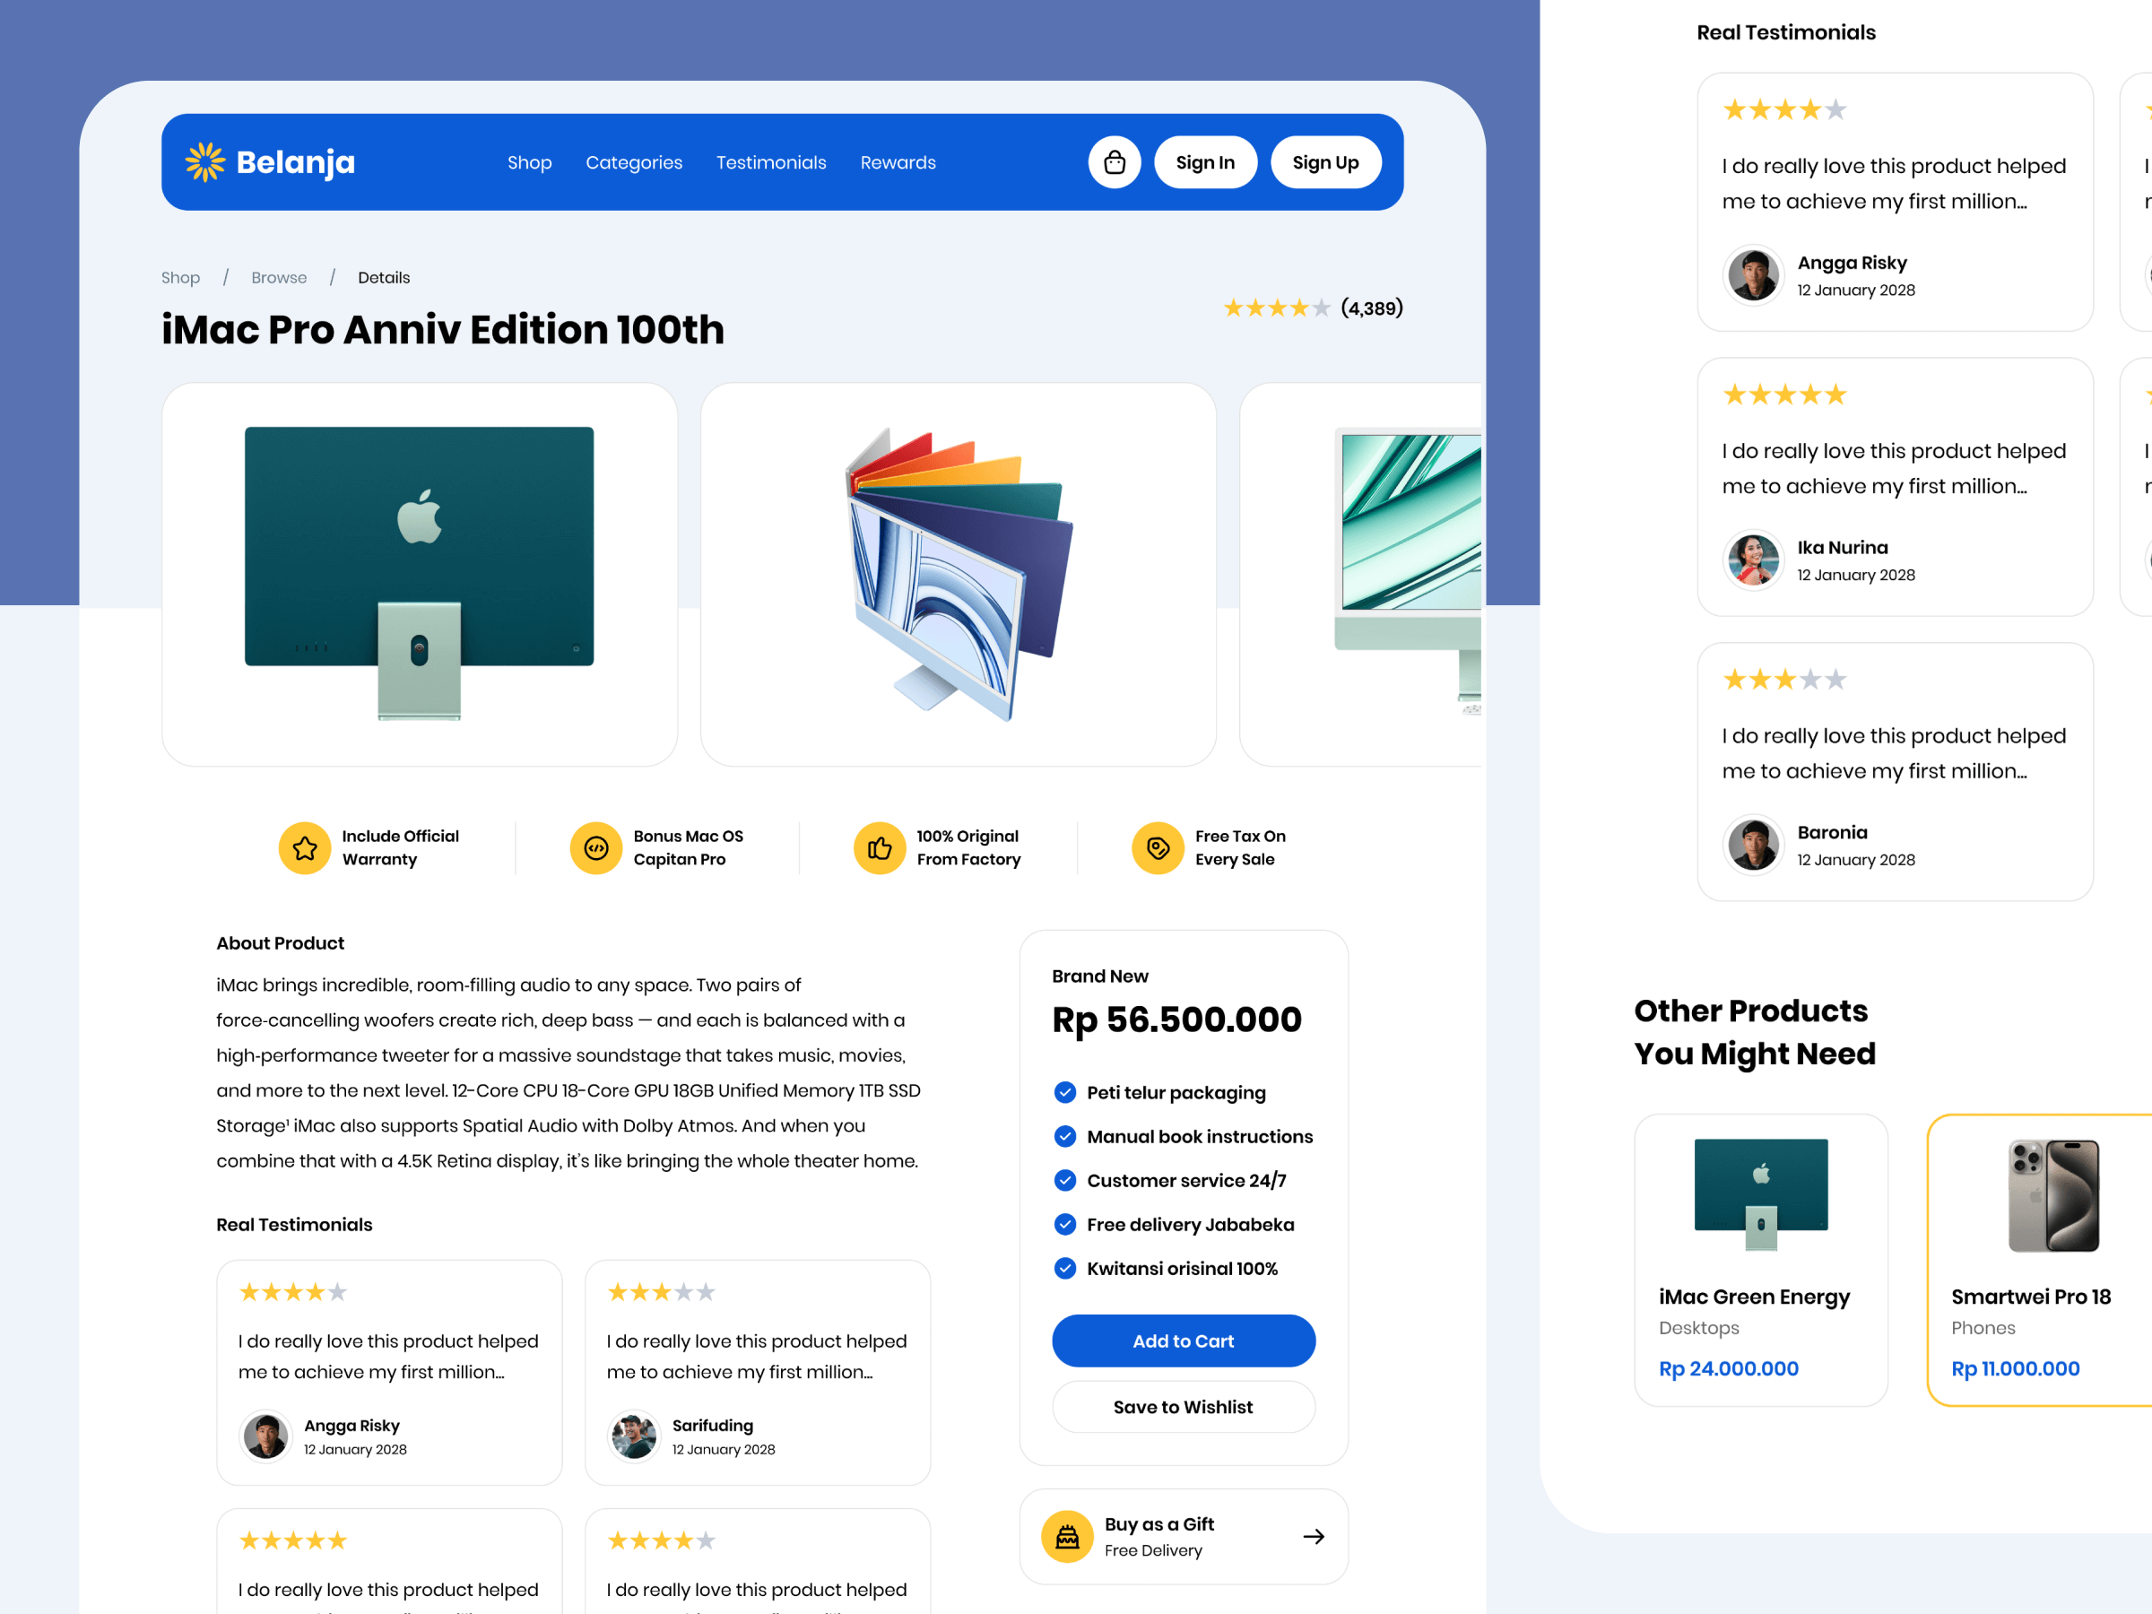Go to Testimonials in the navbar

coord(770,162)
